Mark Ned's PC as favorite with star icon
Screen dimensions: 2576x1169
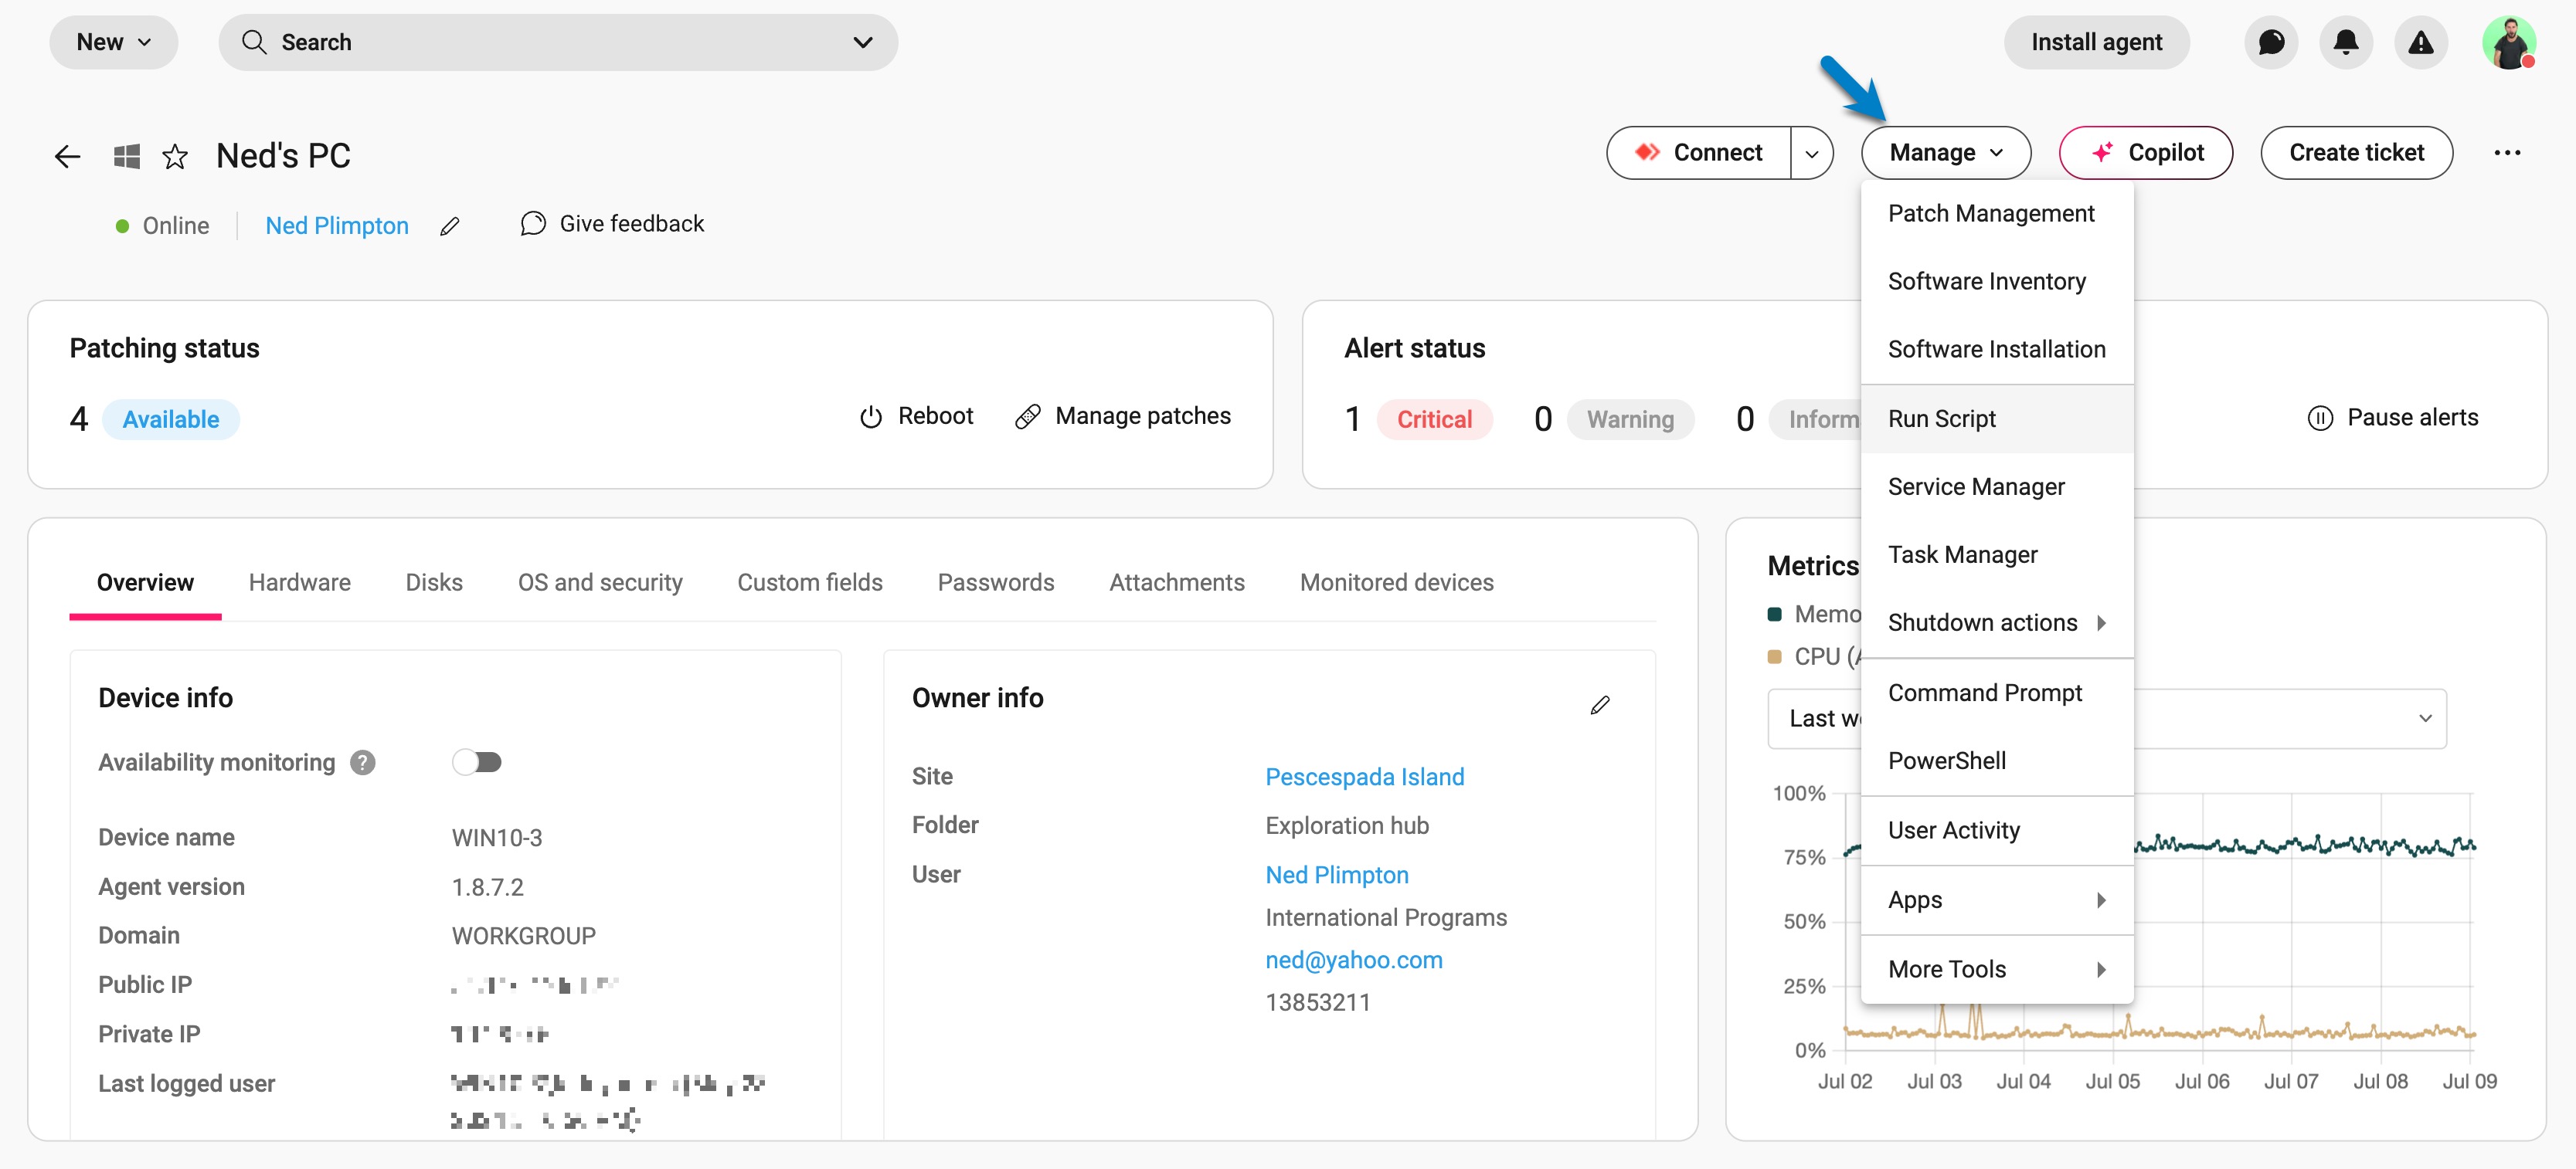point(175,156)
